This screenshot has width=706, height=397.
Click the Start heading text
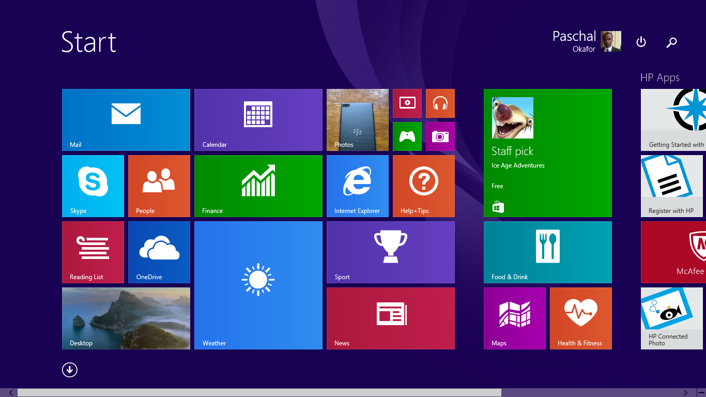(x=89, y=42)
